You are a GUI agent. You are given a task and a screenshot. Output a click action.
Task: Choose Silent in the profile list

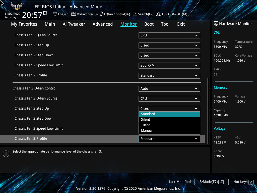point(169,120)
